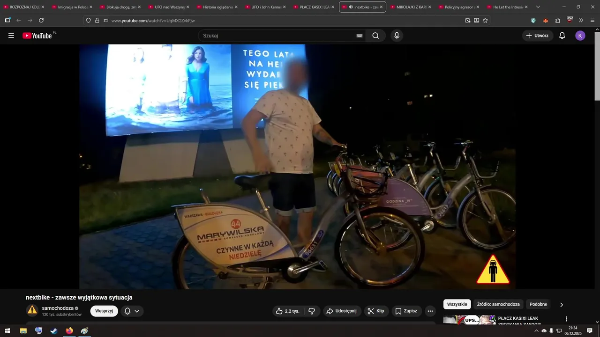Click Udostępnij share button

click(x=342, y=311)
